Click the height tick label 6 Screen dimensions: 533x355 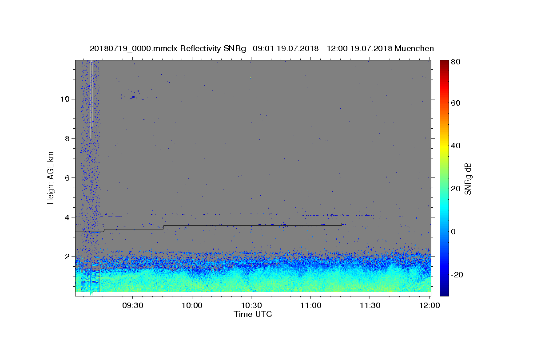pos(68,178)
